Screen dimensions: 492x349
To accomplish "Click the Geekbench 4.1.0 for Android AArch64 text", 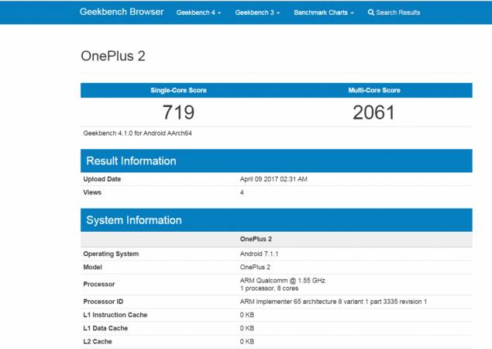I will click(137, 133).
